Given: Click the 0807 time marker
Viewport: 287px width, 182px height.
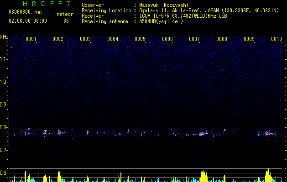Looking at the screenshot, I should (194, 39).
